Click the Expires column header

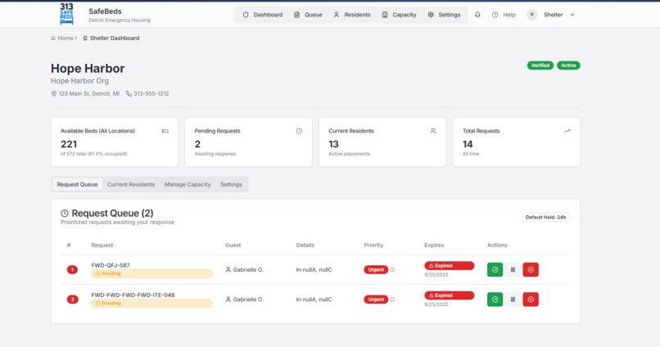[434, 245]
